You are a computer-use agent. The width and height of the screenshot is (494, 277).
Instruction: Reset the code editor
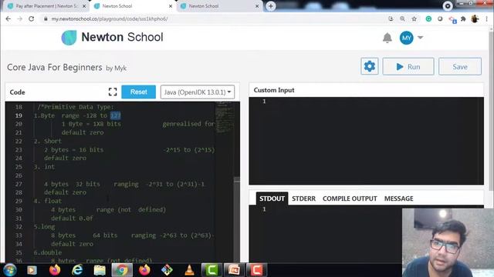pos(139,92)
